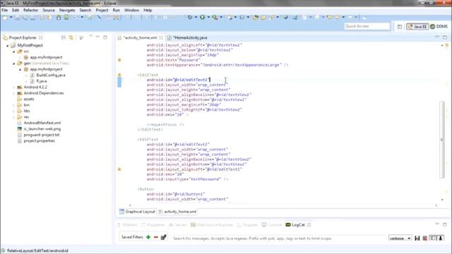Open the Debug configurations dropdown arrow

196,17
